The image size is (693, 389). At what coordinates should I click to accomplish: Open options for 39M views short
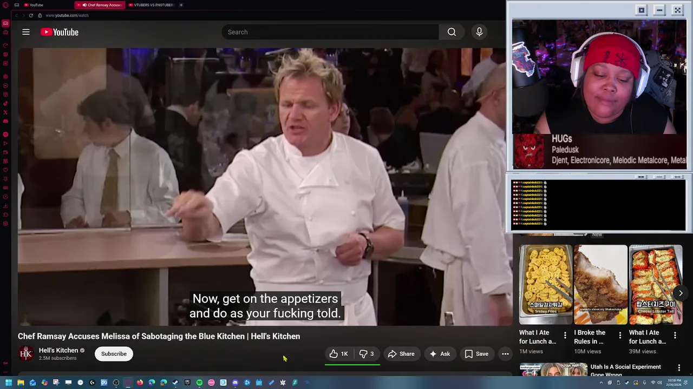coord(675,336)
